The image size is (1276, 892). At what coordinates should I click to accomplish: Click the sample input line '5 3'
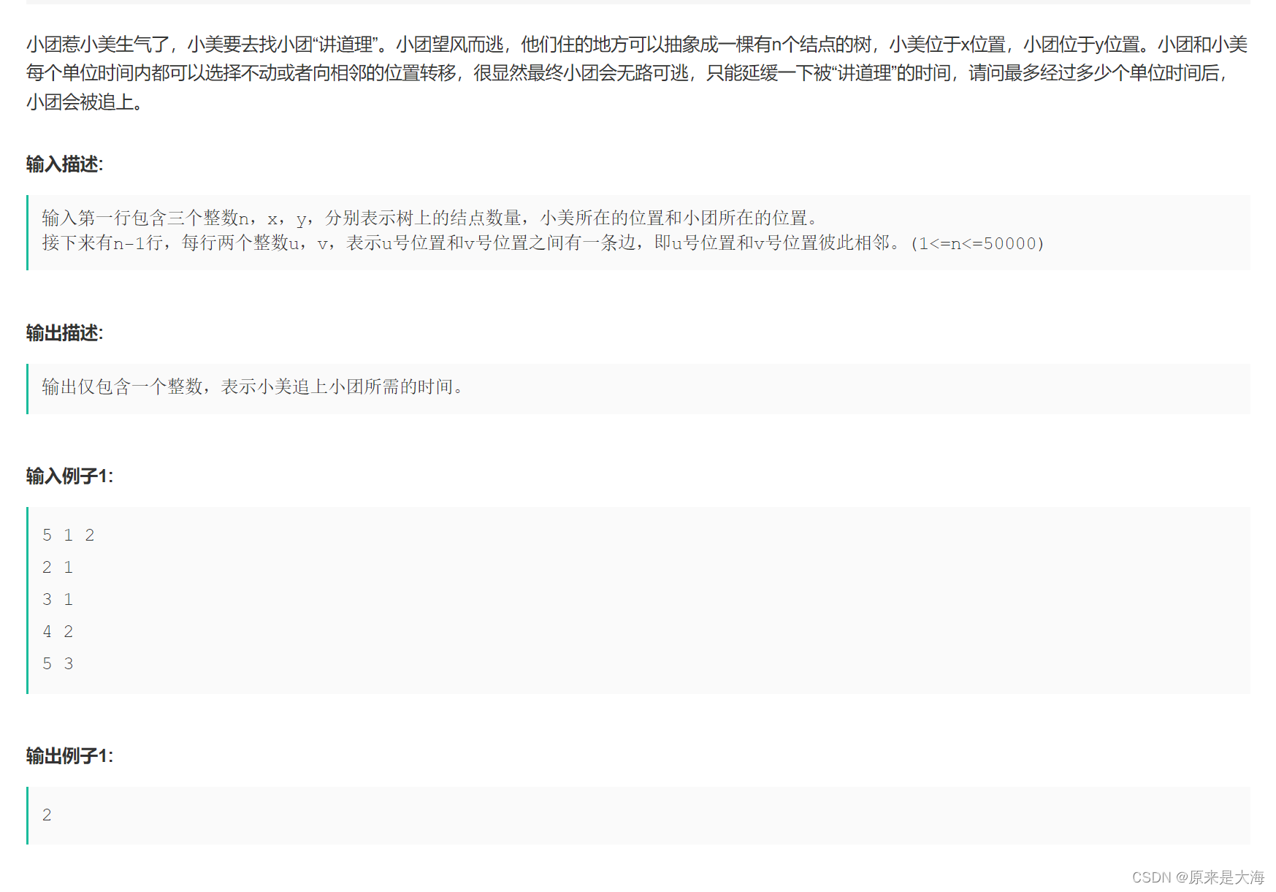[x=58, y=664]
